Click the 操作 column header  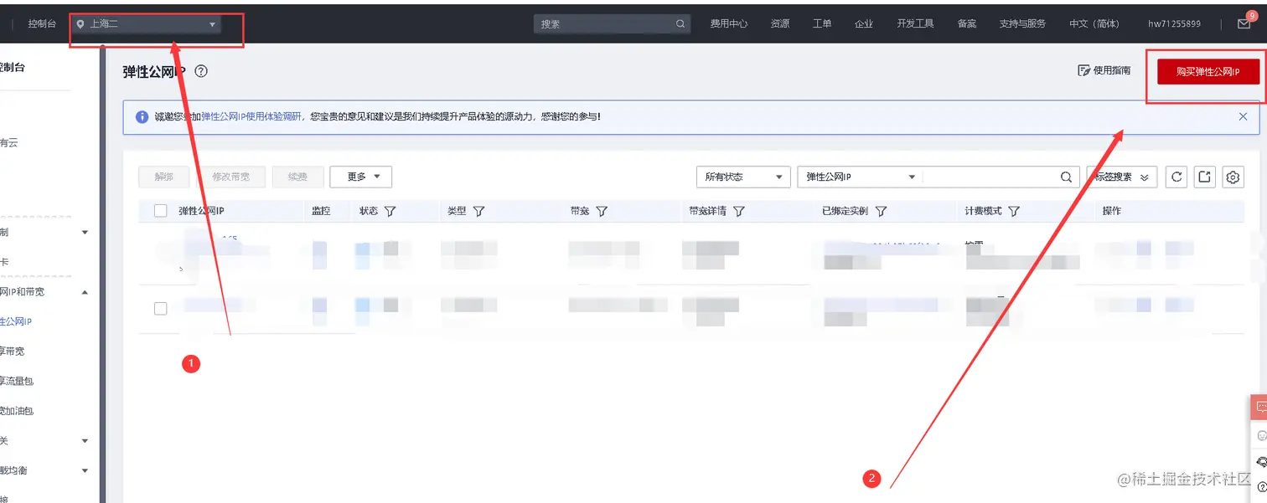tap(1111, 211)
